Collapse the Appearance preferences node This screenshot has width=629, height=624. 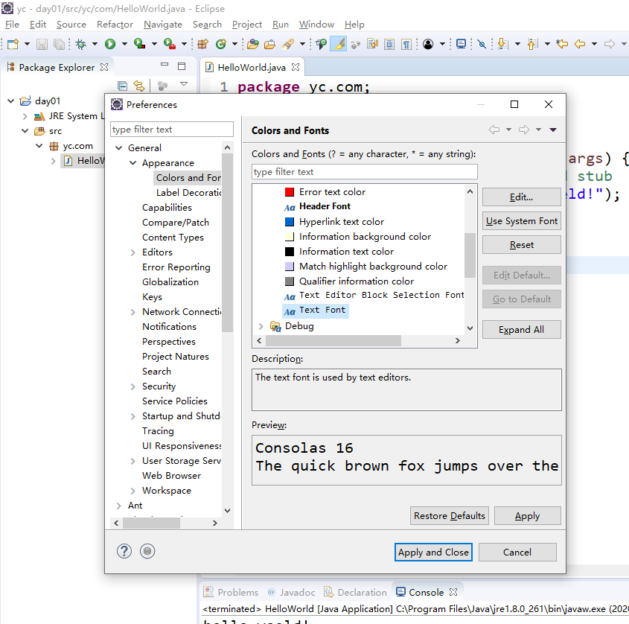132,162
